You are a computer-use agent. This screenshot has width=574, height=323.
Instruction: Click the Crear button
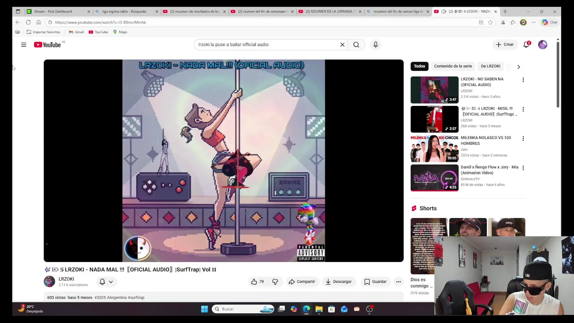pyautogui.click(x=505, y=44)
